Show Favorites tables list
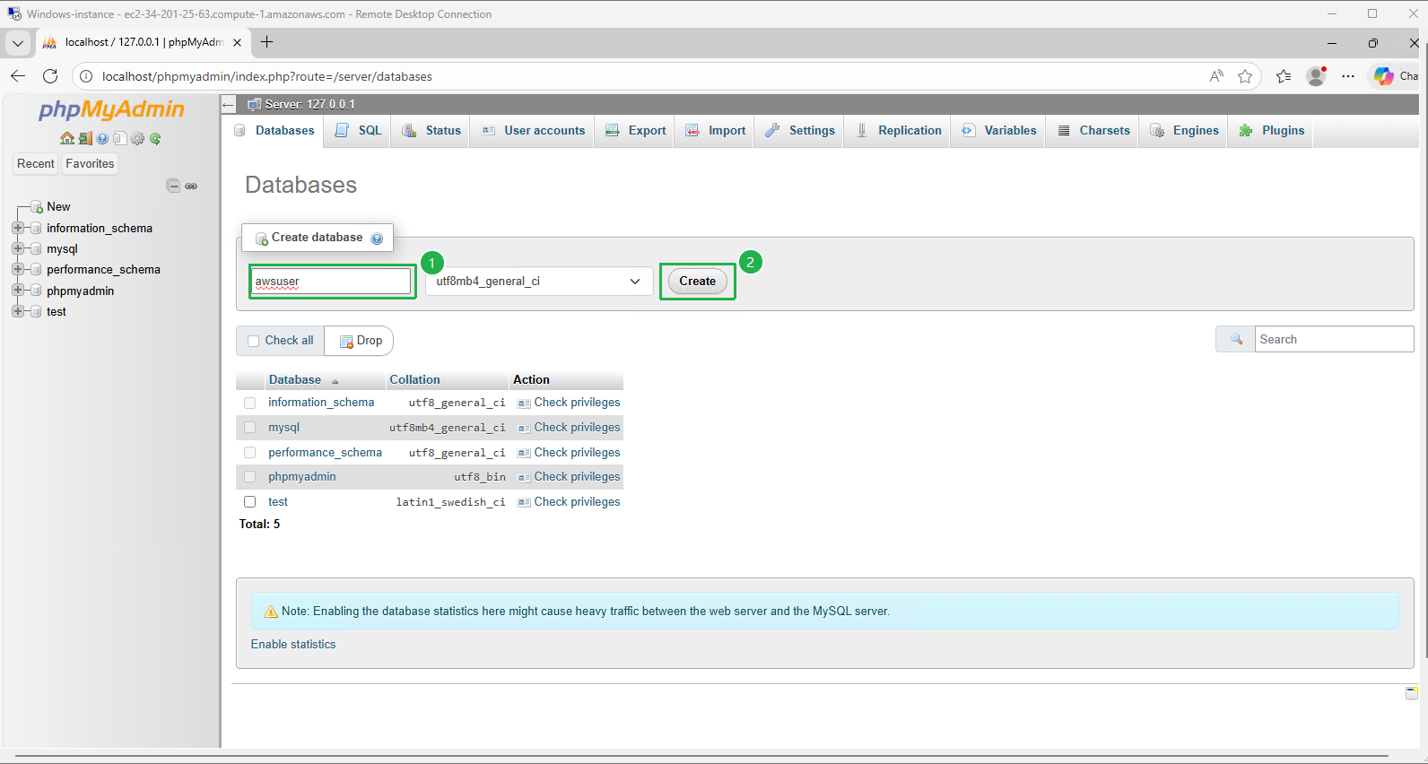1428x764 pixels. [90, 163]
